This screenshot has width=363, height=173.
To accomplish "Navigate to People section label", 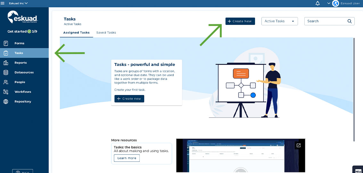I will pos(20,82).
